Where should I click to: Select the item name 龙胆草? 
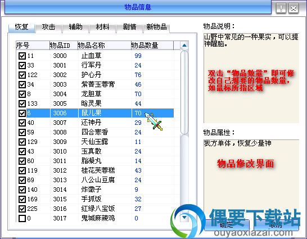[x=92, y=94]
